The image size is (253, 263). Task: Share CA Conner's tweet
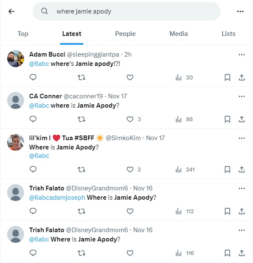(x=242, y=119)
